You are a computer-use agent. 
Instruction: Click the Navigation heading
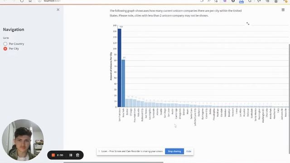click(x=14, y=29)
